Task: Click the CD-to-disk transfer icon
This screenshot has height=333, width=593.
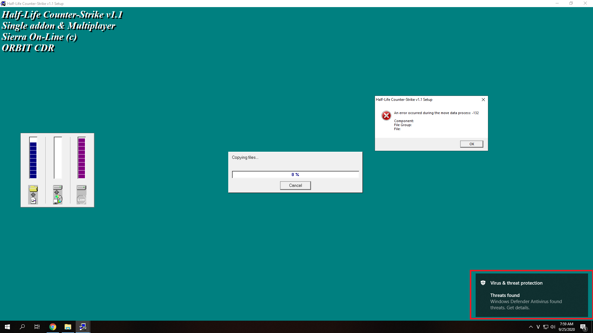Action: coord(57,195)
